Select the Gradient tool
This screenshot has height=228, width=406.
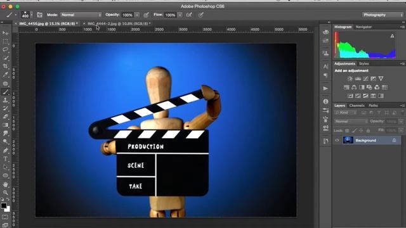(x=5, y=125)
